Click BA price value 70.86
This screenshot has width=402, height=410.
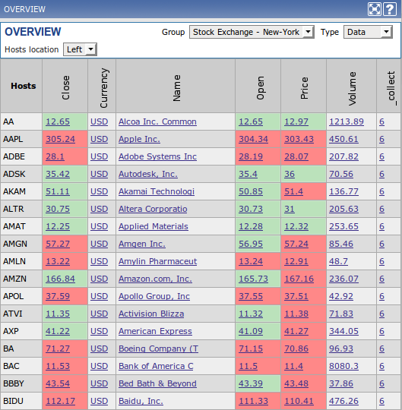pos(296,348)
